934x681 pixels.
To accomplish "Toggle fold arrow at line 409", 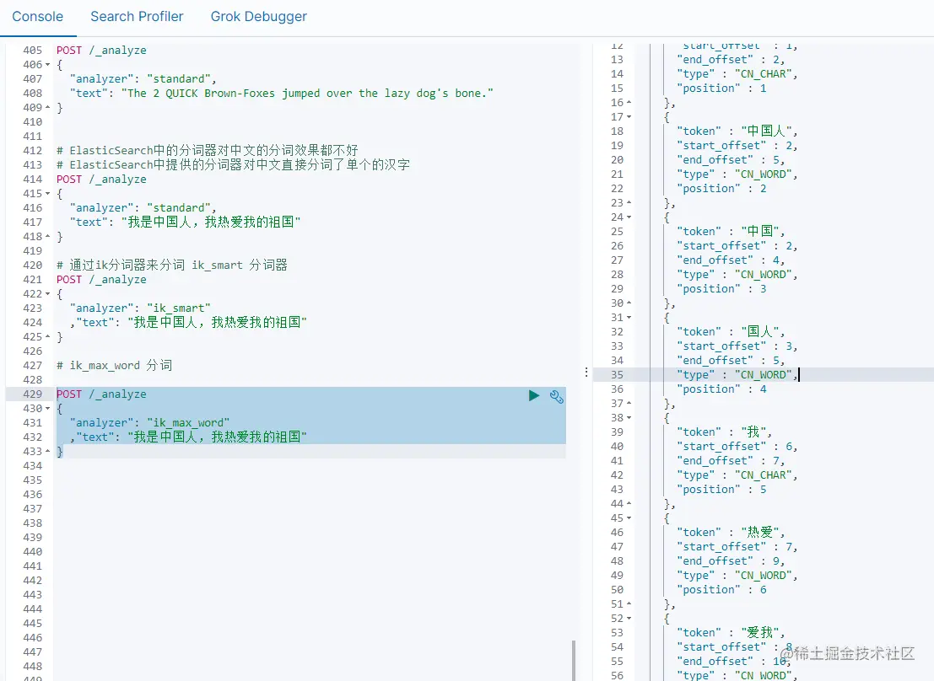I will (47, 107).
